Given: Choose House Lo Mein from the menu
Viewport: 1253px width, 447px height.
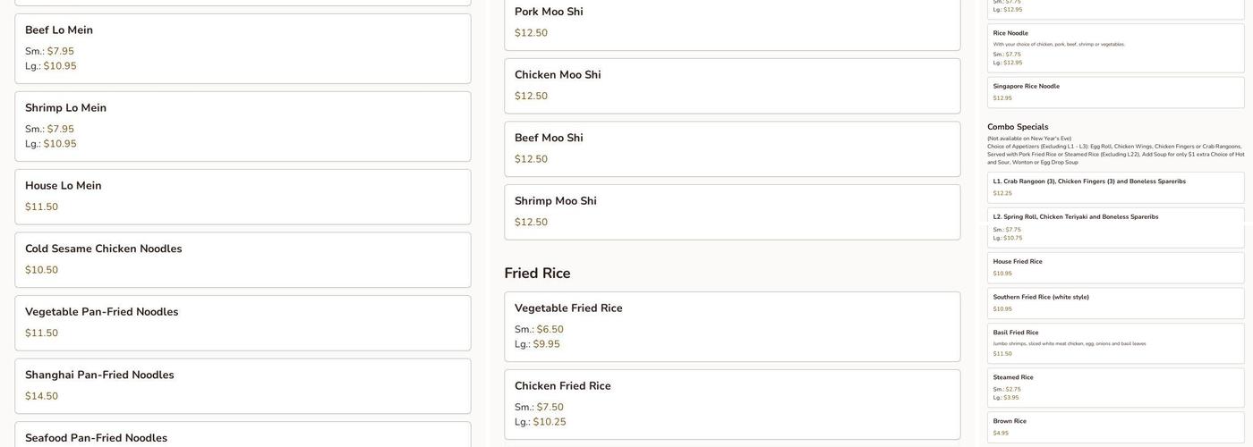Looking at the screenshot, I should tap(243, 197).
